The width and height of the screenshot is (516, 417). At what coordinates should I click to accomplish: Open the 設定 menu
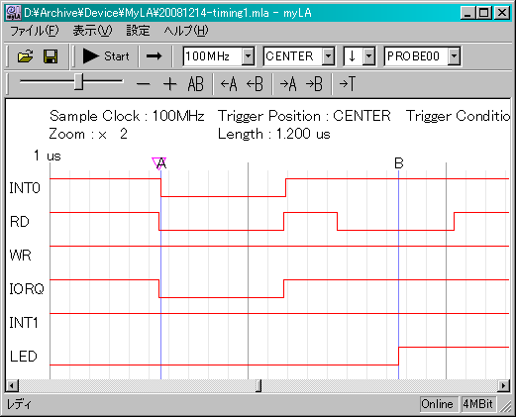click(x=138, y=31)
